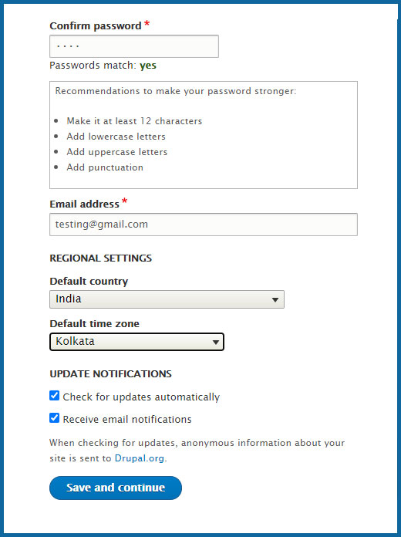Click the arrow on the Kolkata dropdown
This screenshot has height=537, width=401.
pyautogui.click(x=215, y=342)
